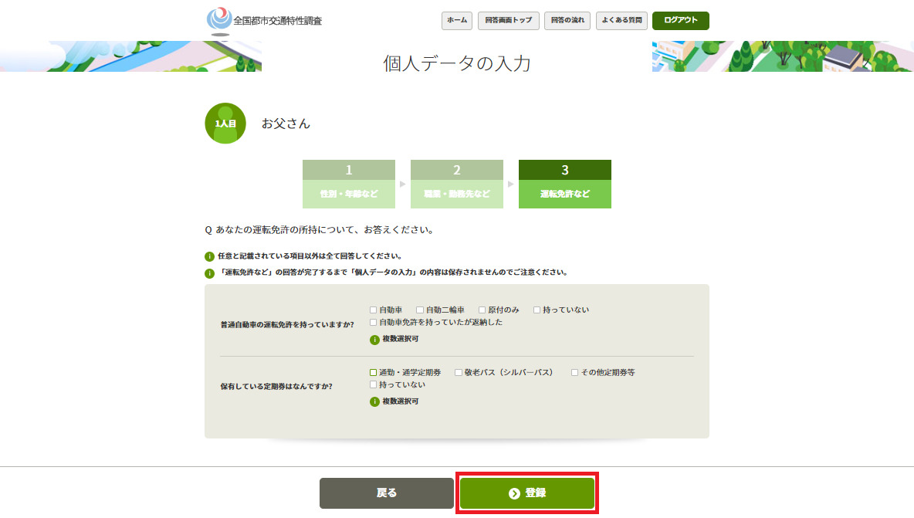Click the 全国都市交通特性調査 site logo
This screenshot has width=914, height=518.
pyautogui.click(x=264, y=20)
